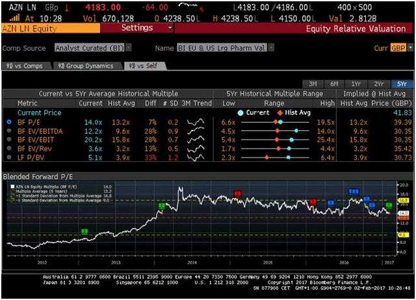Switch to the 92 Group Dynamics tab
The width and height of the screenshot is (416, 300).
[87, 66]
